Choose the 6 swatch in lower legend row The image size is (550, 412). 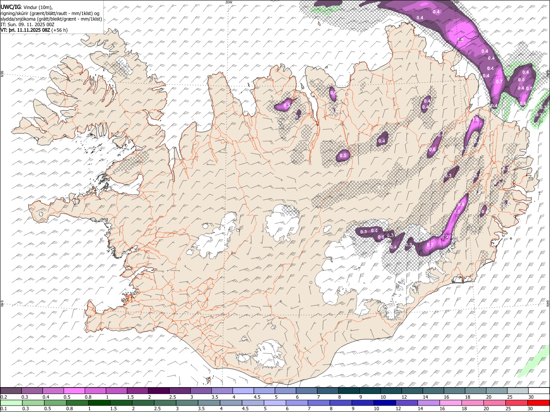[x=297, y=403]
